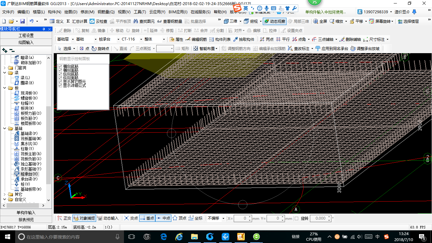Screen dimensions: 432x243
Task: Toggle the 旋转 rotation checkbox
Action: pyautogui.click(x=296, y=218)
